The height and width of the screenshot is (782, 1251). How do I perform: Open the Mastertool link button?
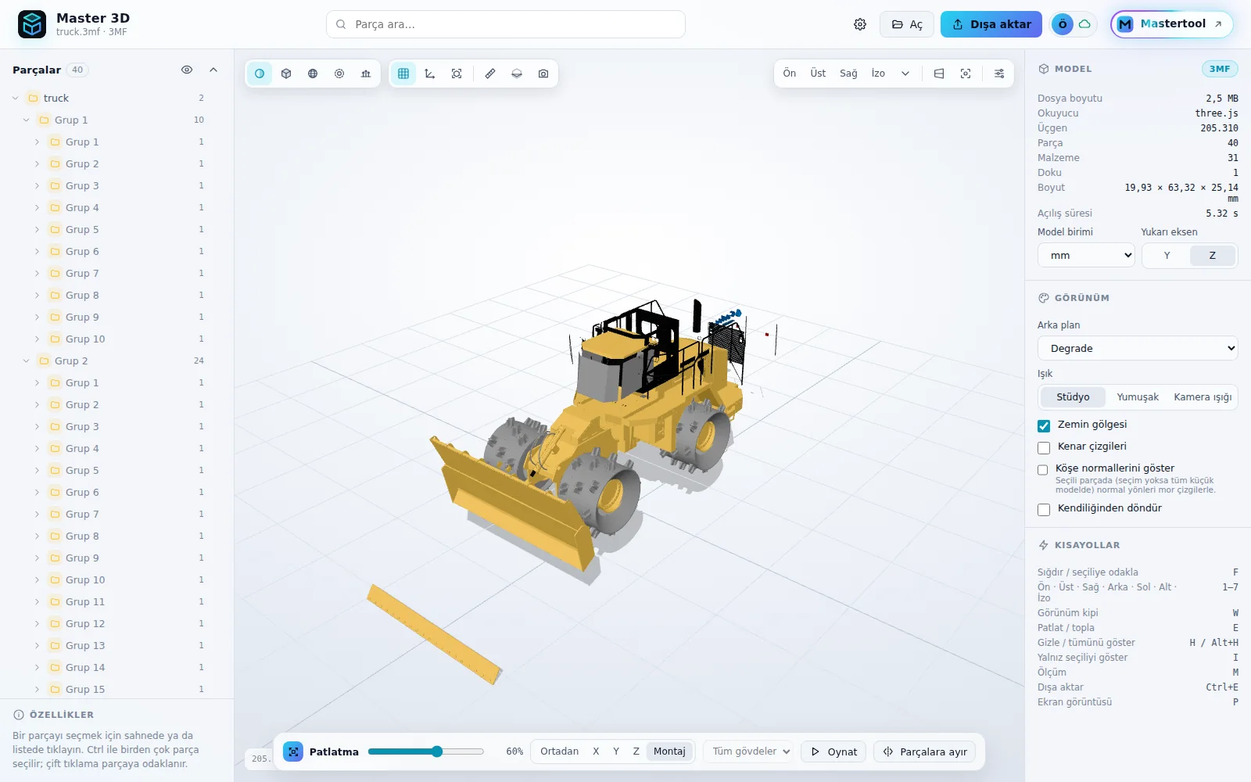point(1171,24)
